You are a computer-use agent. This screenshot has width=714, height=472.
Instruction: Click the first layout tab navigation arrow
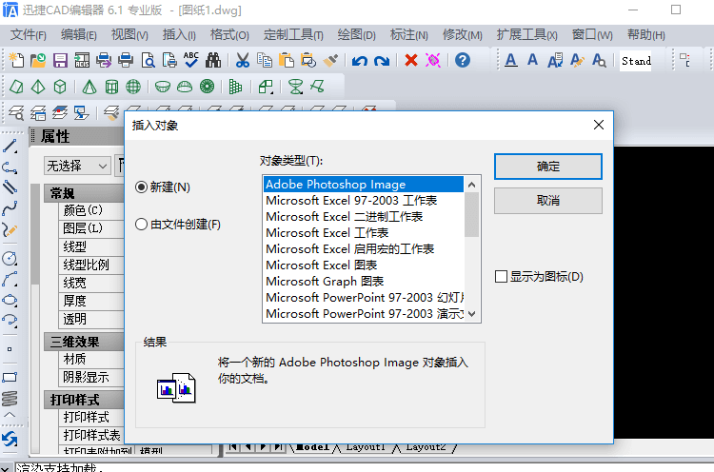[232, 447]
